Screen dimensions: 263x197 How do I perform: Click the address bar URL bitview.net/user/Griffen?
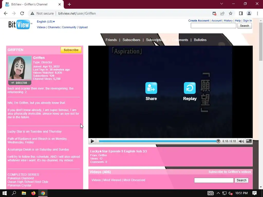77,13
